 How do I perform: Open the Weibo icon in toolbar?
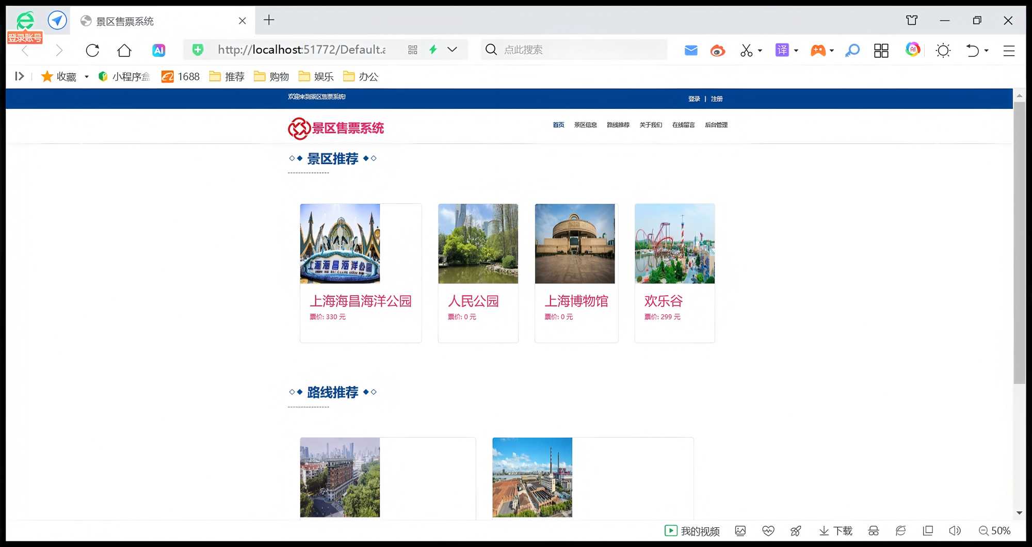717,50
